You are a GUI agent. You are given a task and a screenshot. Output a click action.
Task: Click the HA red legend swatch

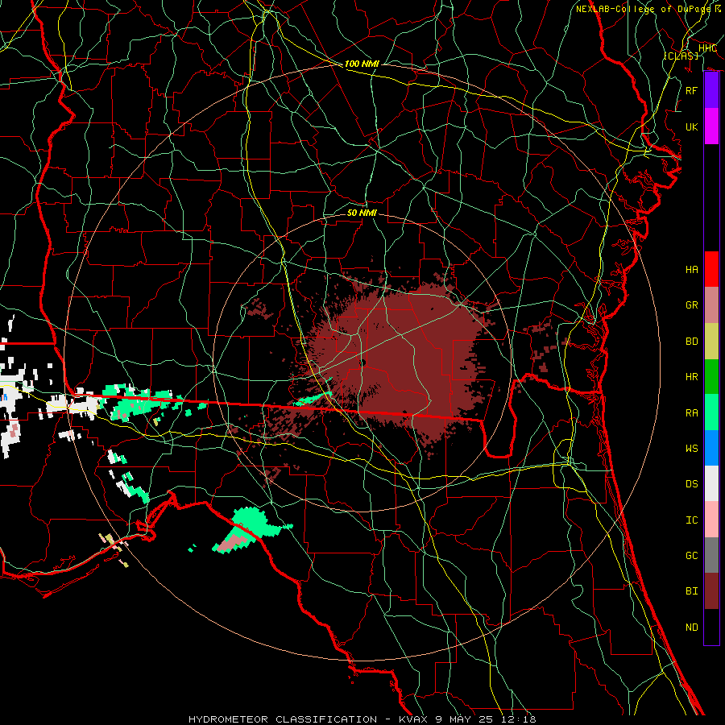point(711,269)
